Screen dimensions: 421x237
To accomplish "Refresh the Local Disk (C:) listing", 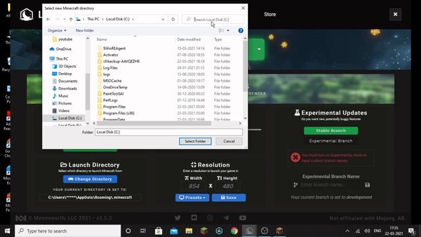I will click(x=173, y=19).
